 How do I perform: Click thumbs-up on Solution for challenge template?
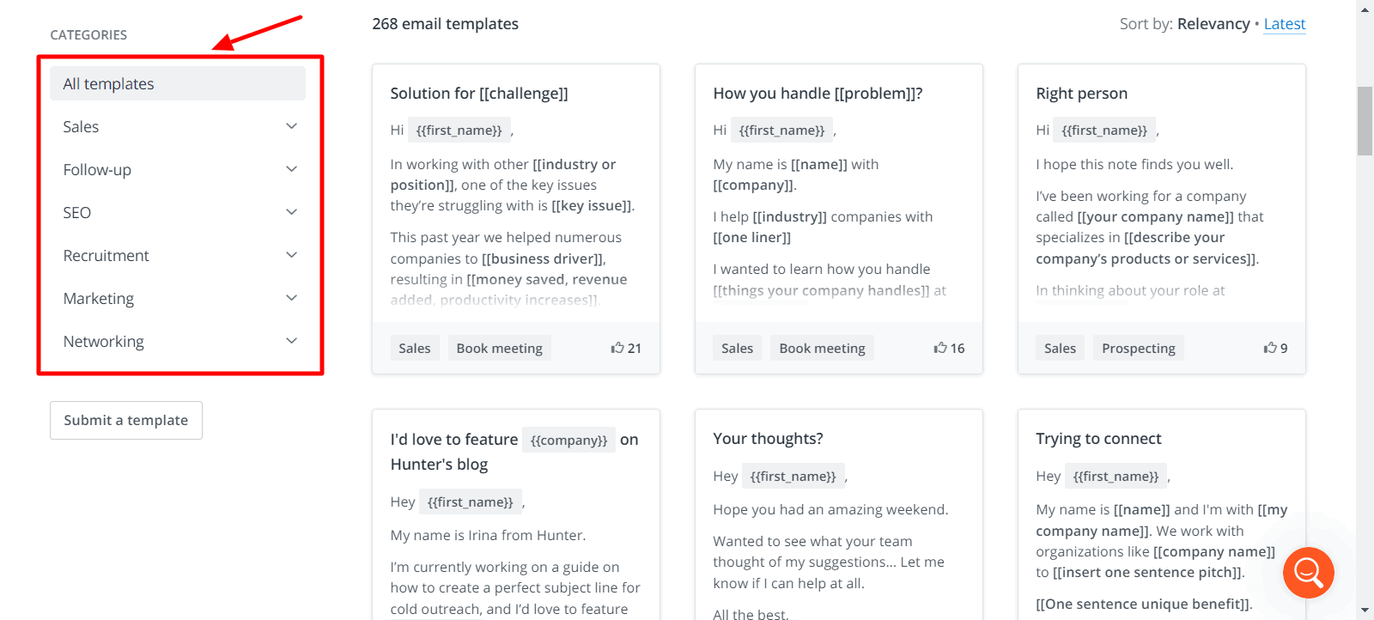click(618, 348)
